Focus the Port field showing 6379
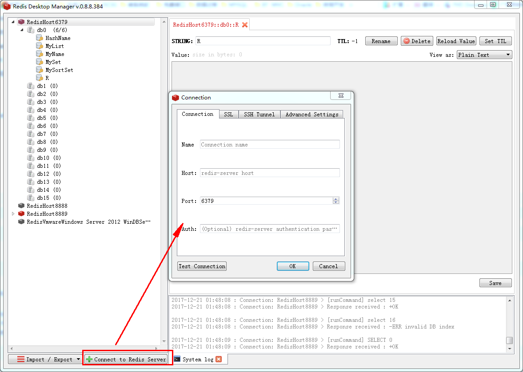 (266, 201)
